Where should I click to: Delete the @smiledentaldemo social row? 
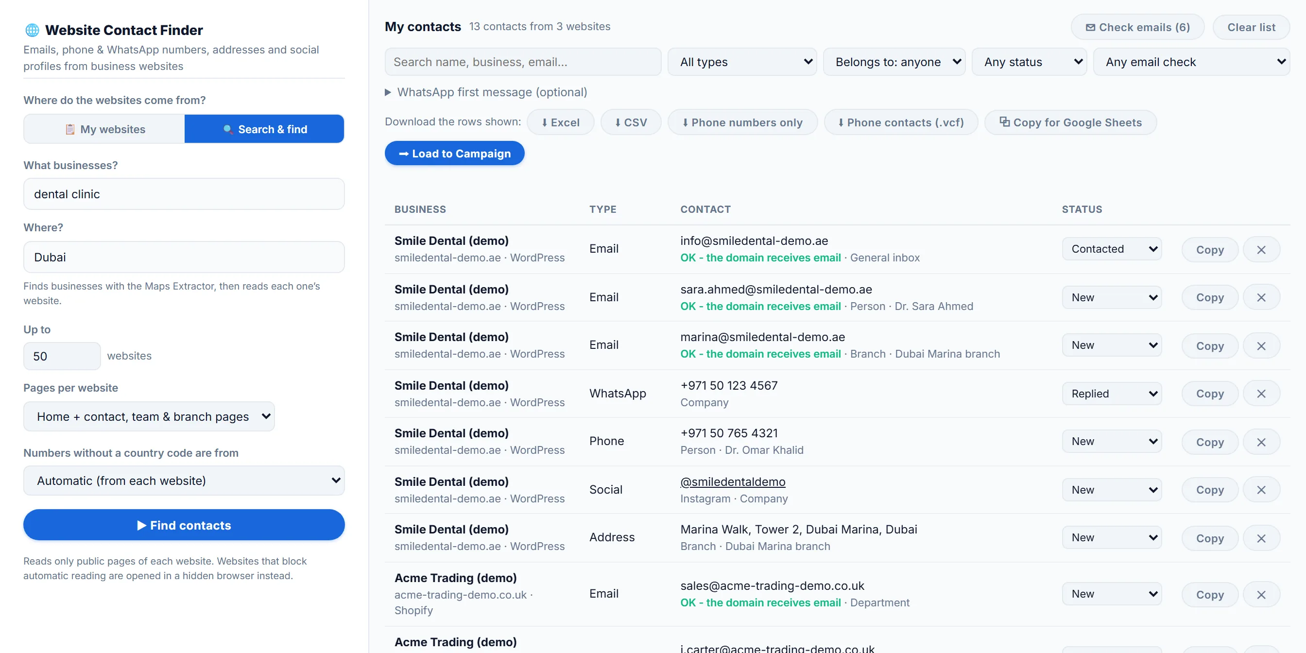pos(1261,490)
